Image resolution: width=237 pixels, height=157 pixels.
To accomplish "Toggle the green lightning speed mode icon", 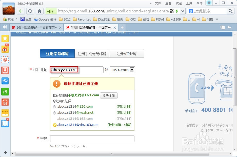I will click(x=177, y=11).
